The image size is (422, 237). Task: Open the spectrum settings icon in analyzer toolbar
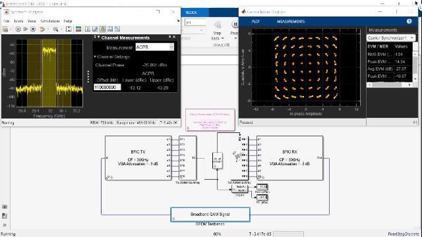(x=78, y=29)
